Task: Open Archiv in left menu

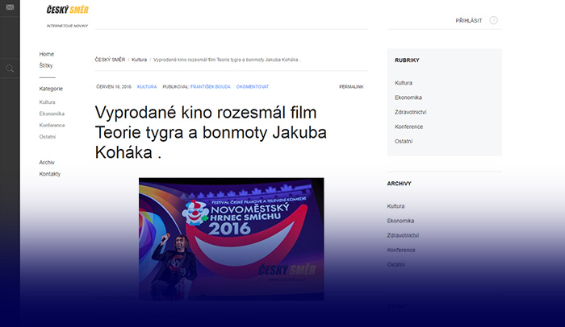Action: 47,162
